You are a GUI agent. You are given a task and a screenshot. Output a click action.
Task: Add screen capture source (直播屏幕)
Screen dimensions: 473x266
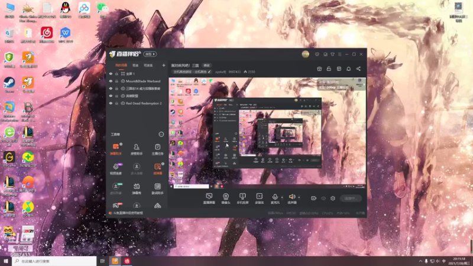pos(209,199)
